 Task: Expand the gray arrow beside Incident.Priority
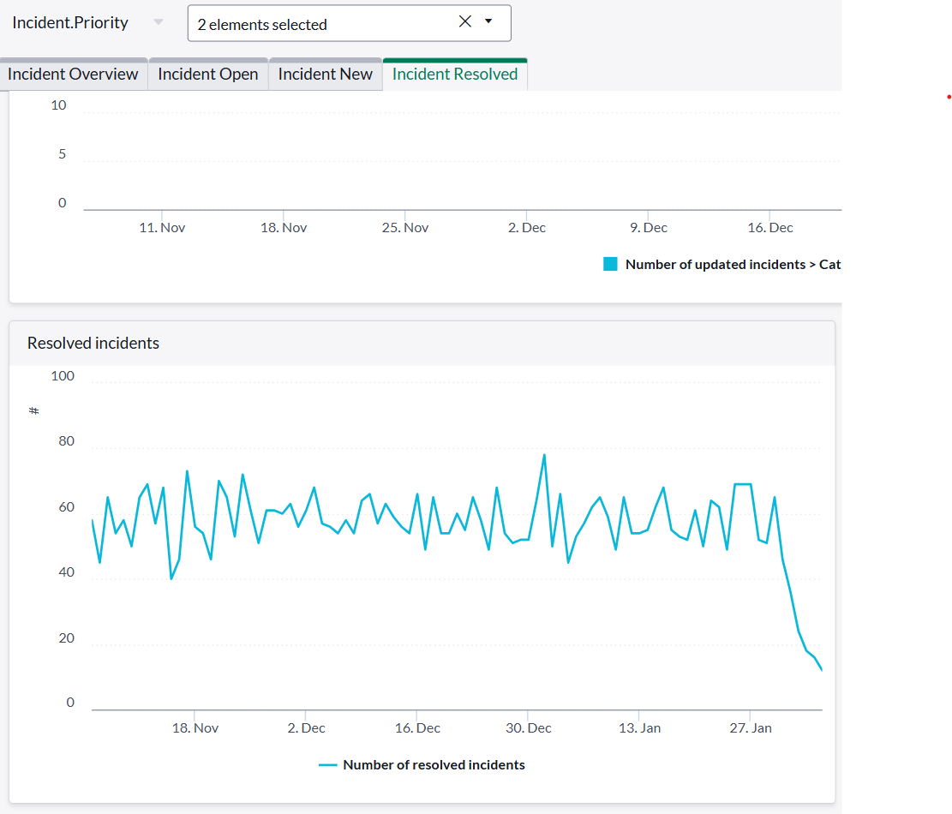pos(159,23)
